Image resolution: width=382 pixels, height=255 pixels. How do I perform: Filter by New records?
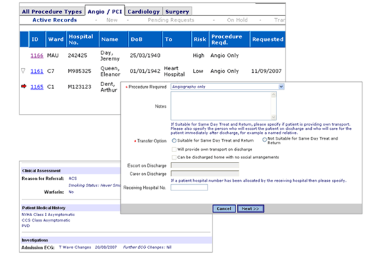click(x=112, y=20)
